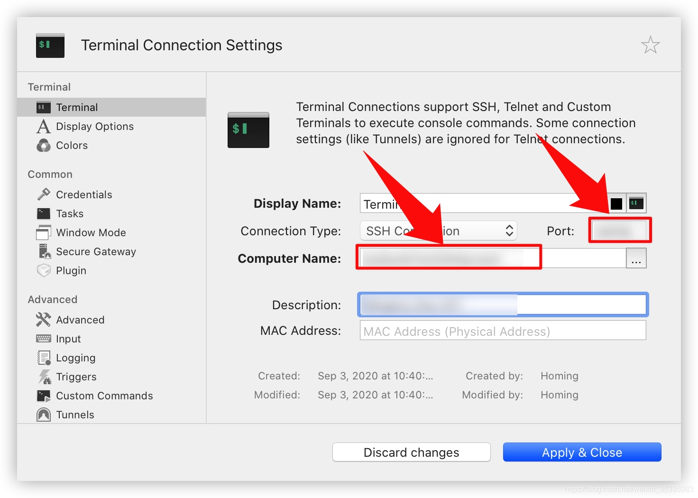Click into the Display Name field
This screenshot has height=498, width=698.
pyautogui.click(x=484, y=203)
